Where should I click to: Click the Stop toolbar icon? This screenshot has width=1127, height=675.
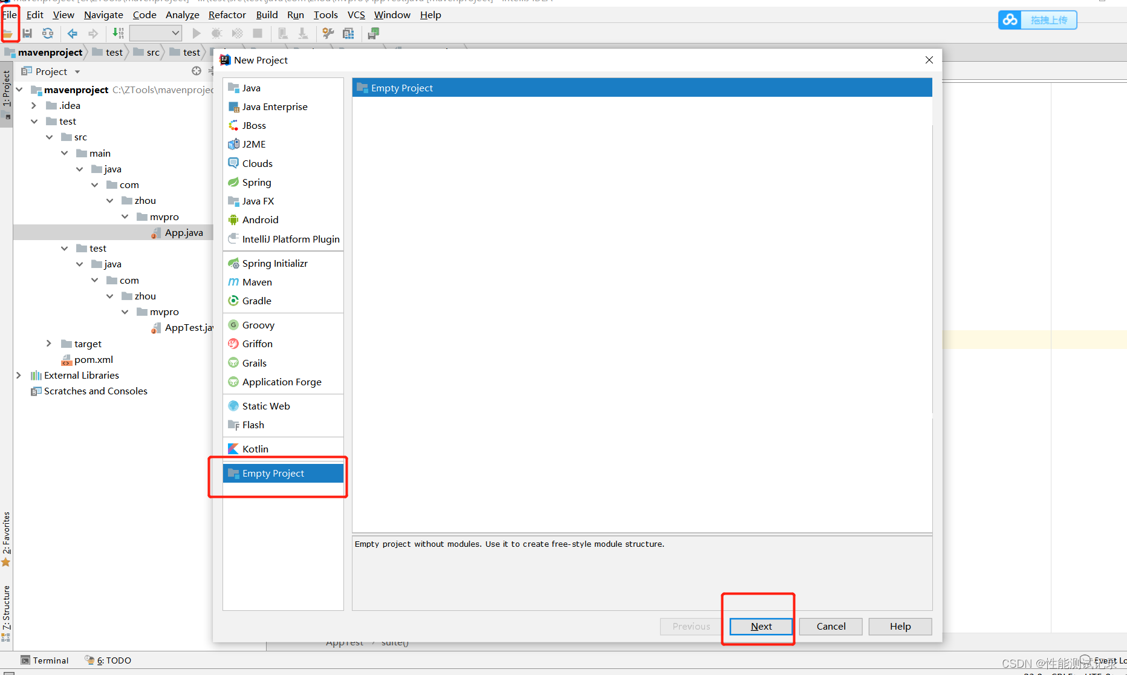[x=258, y=34]
